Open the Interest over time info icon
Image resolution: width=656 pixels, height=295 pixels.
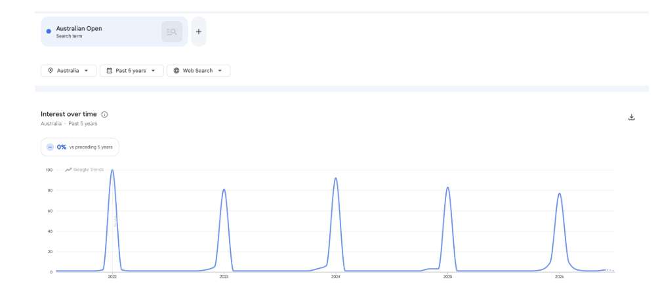click(104, 115)
